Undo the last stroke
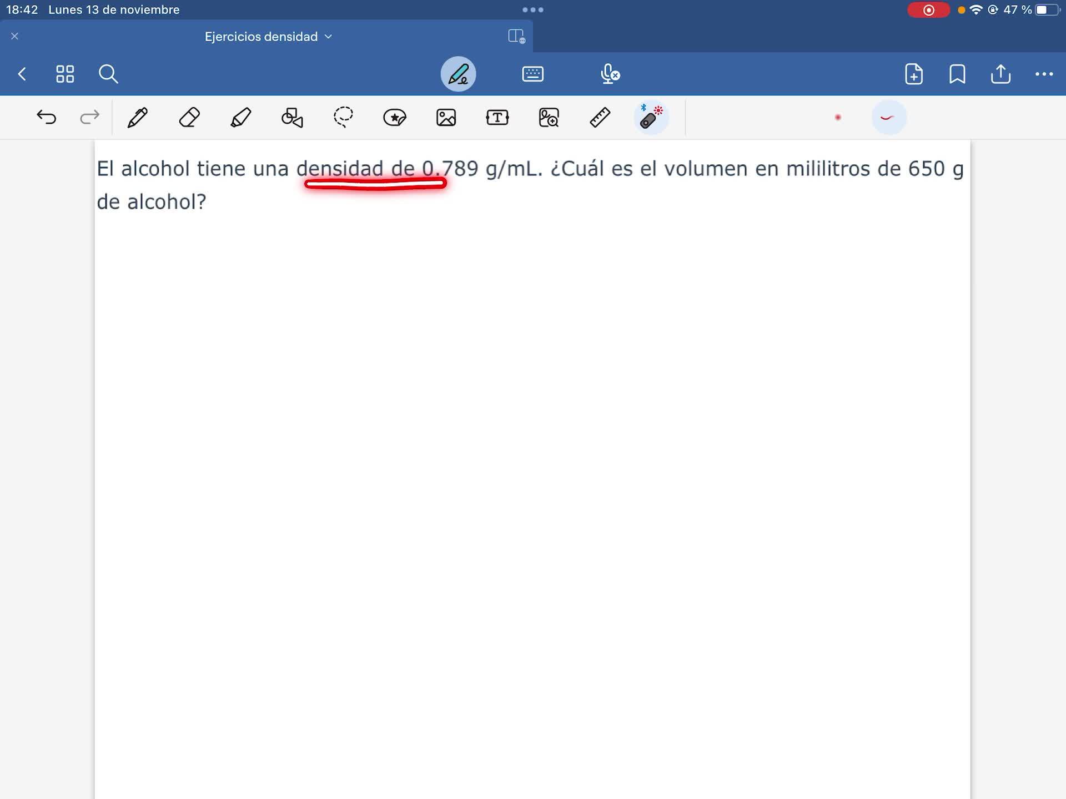 pyautogui.click(x=47, y=118)
